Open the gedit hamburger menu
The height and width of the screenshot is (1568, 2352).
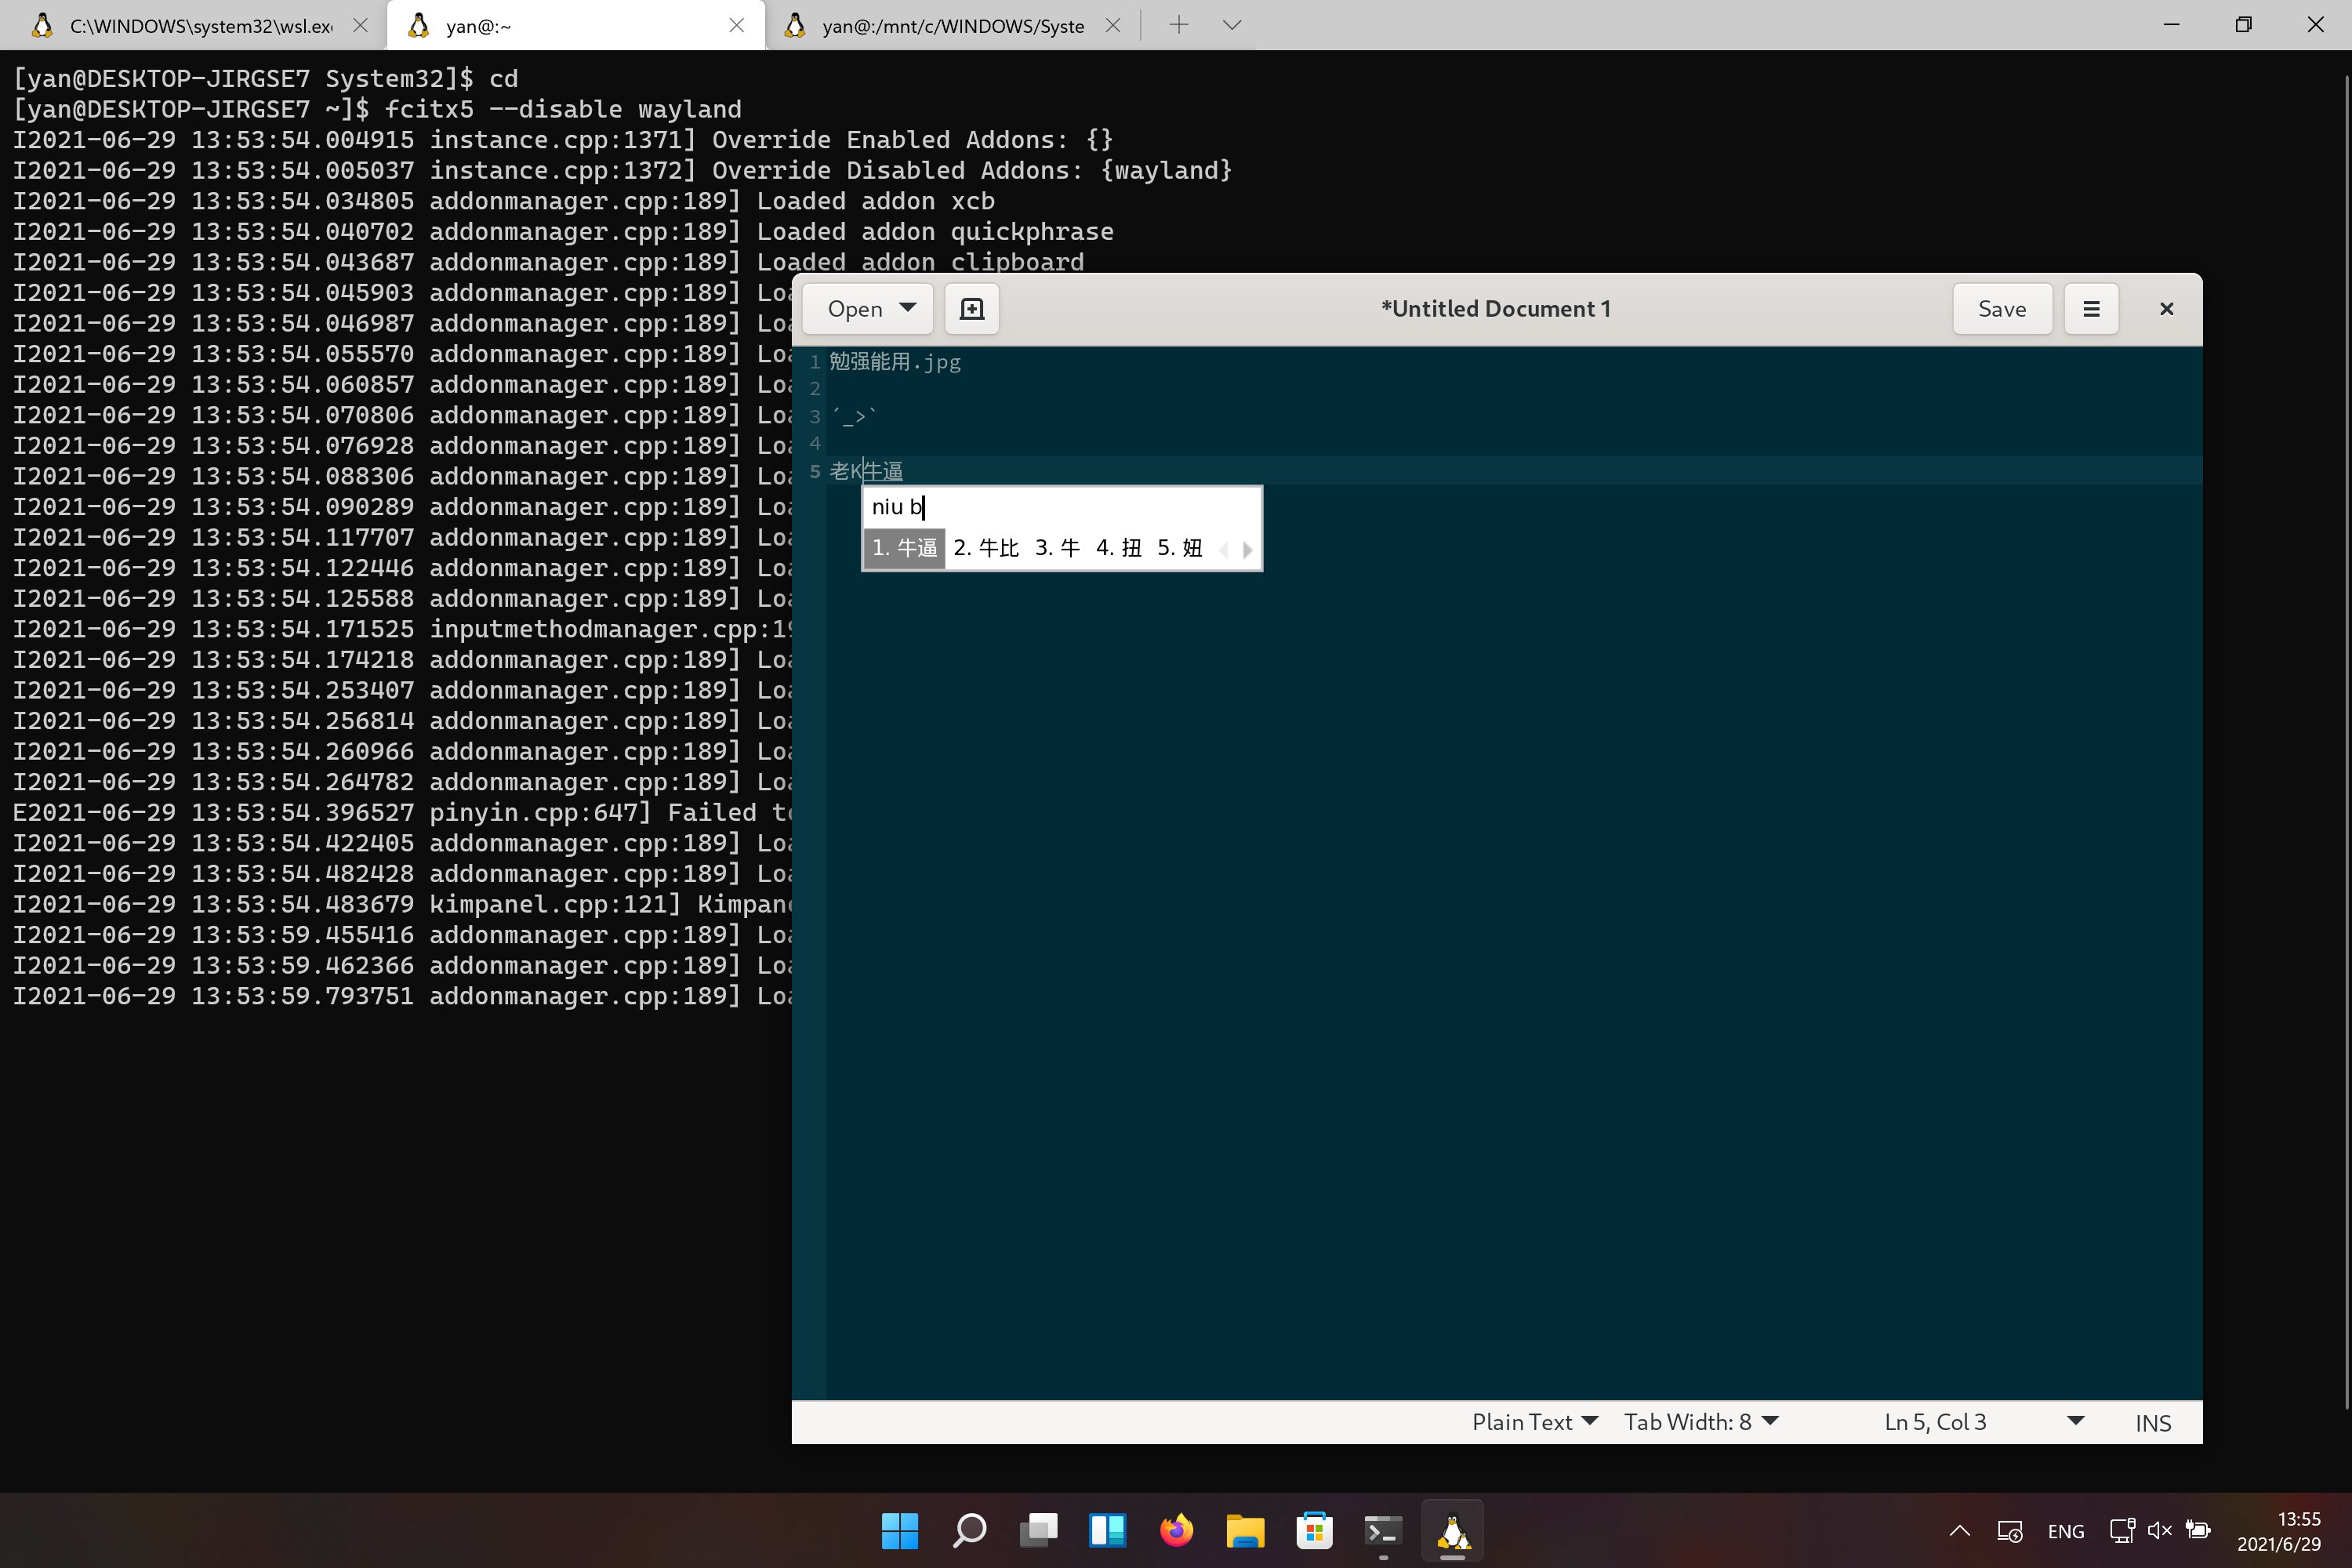2090,309
